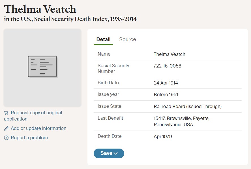Open the Save dropdown button
The width and height of the screenshot is (251, 169).
(109, 153)
